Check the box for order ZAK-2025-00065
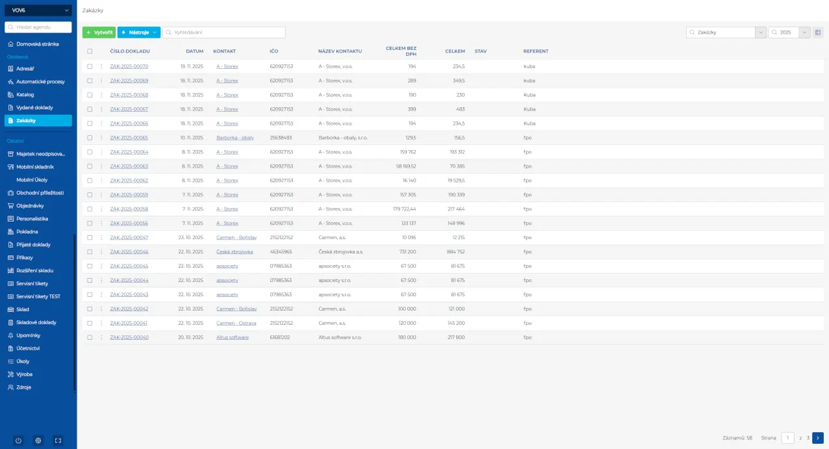This screenshot has width=829, height=449. coord(90,138)
